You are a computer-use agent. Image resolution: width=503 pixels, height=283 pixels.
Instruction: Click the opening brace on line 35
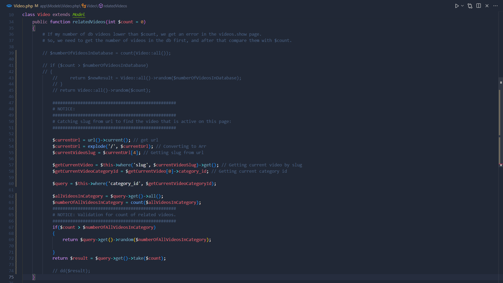pyautogui.click(x=34, y=28)
